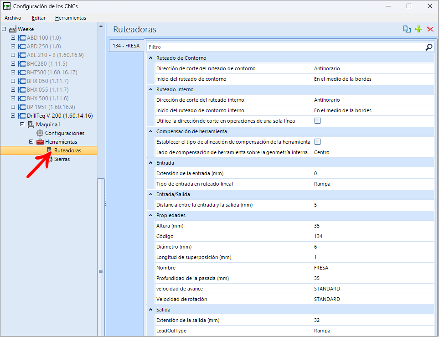Click the ABL 210 - B machine icon

click(x=22, y=55)
